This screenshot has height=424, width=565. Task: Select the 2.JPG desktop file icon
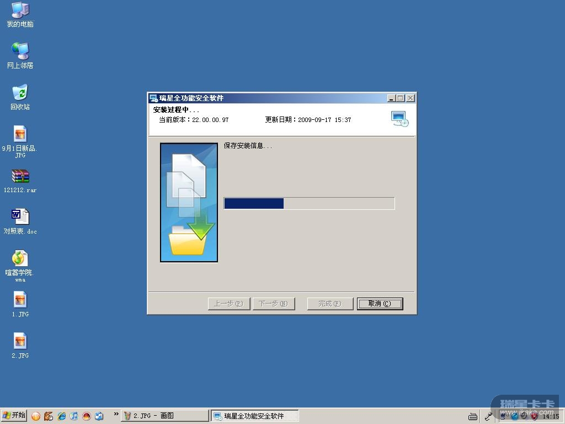point(20,346)
